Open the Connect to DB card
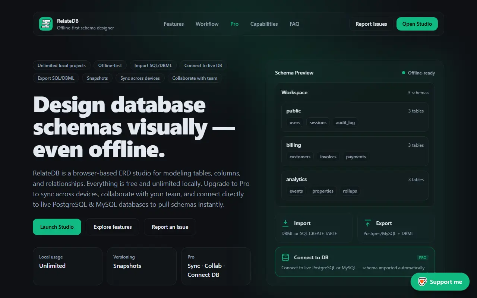 (355, 262)
